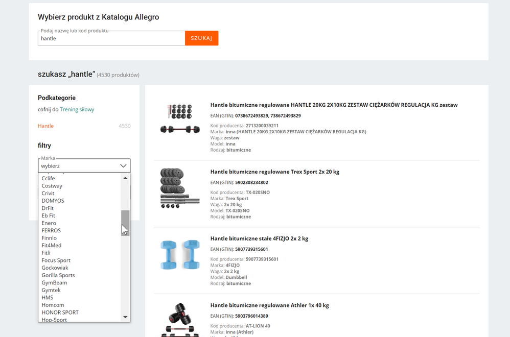Open Athler 1x 40 kg product title
This screenshot has height=337, width=510.
tap(270, 305)
